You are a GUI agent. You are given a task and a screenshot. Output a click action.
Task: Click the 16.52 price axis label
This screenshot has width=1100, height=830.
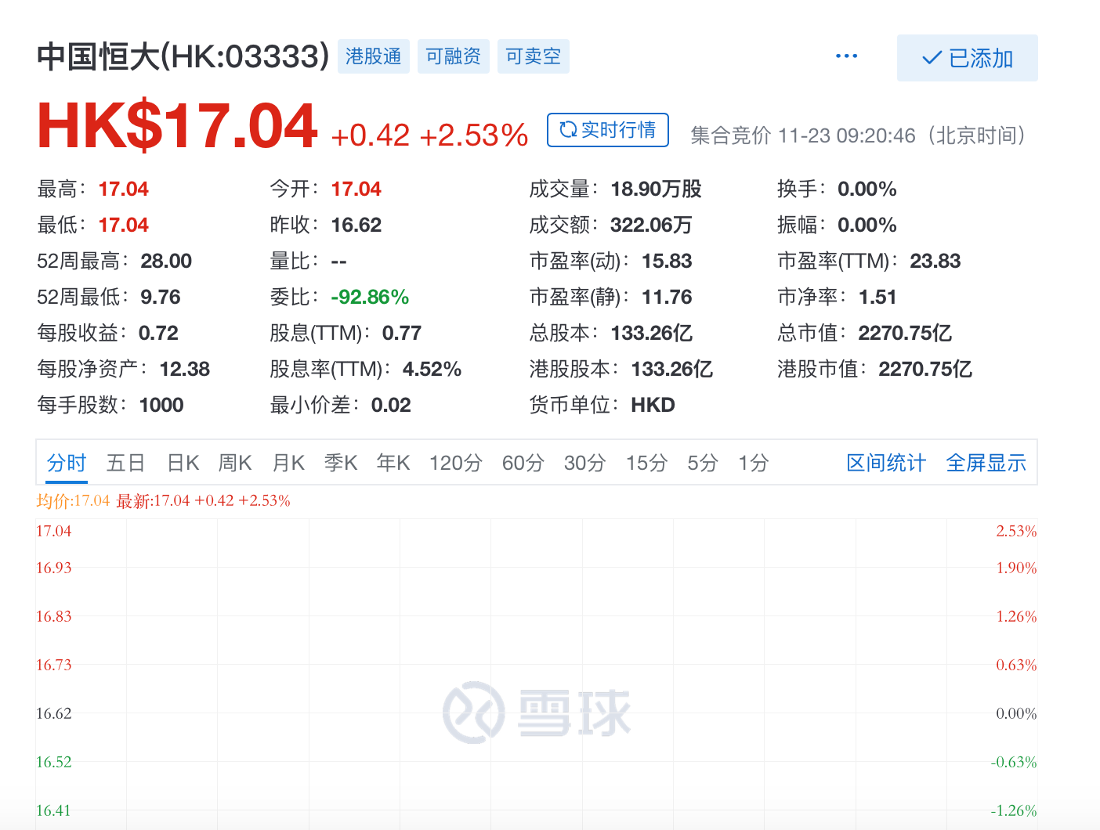click(54, 762)
